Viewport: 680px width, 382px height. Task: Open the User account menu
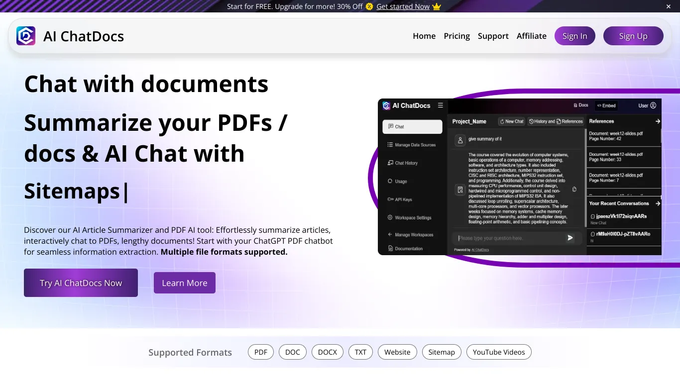pyautogui.click(x=647, y=105)
